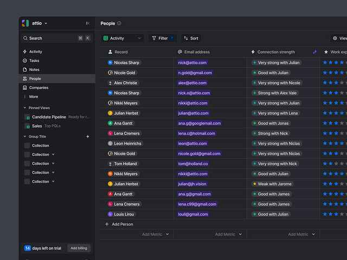Click the plus icon beside Group Title
Viewport: 347px width, 260px height.
coord(88,136)
